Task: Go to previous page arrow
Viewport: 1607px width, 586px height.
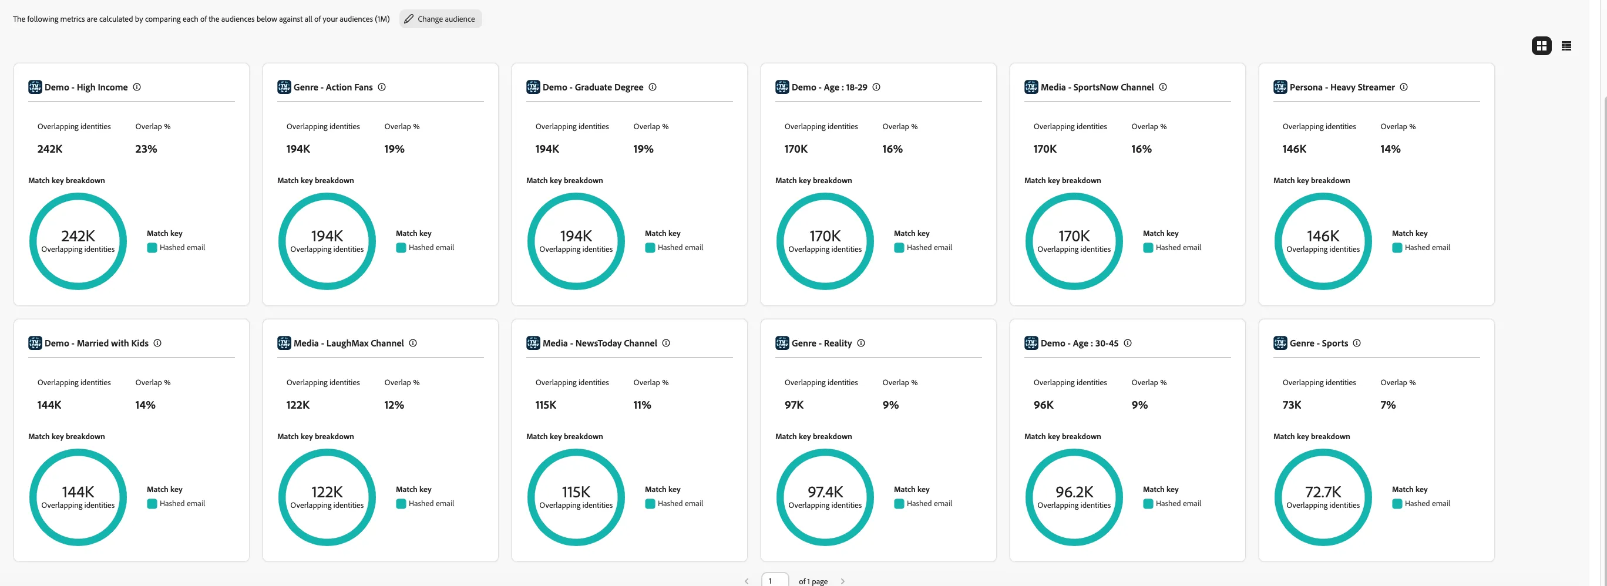Action: click(x=747, y=581)
